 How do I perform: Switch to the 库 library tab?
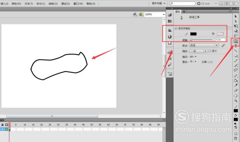pos(184,11)
